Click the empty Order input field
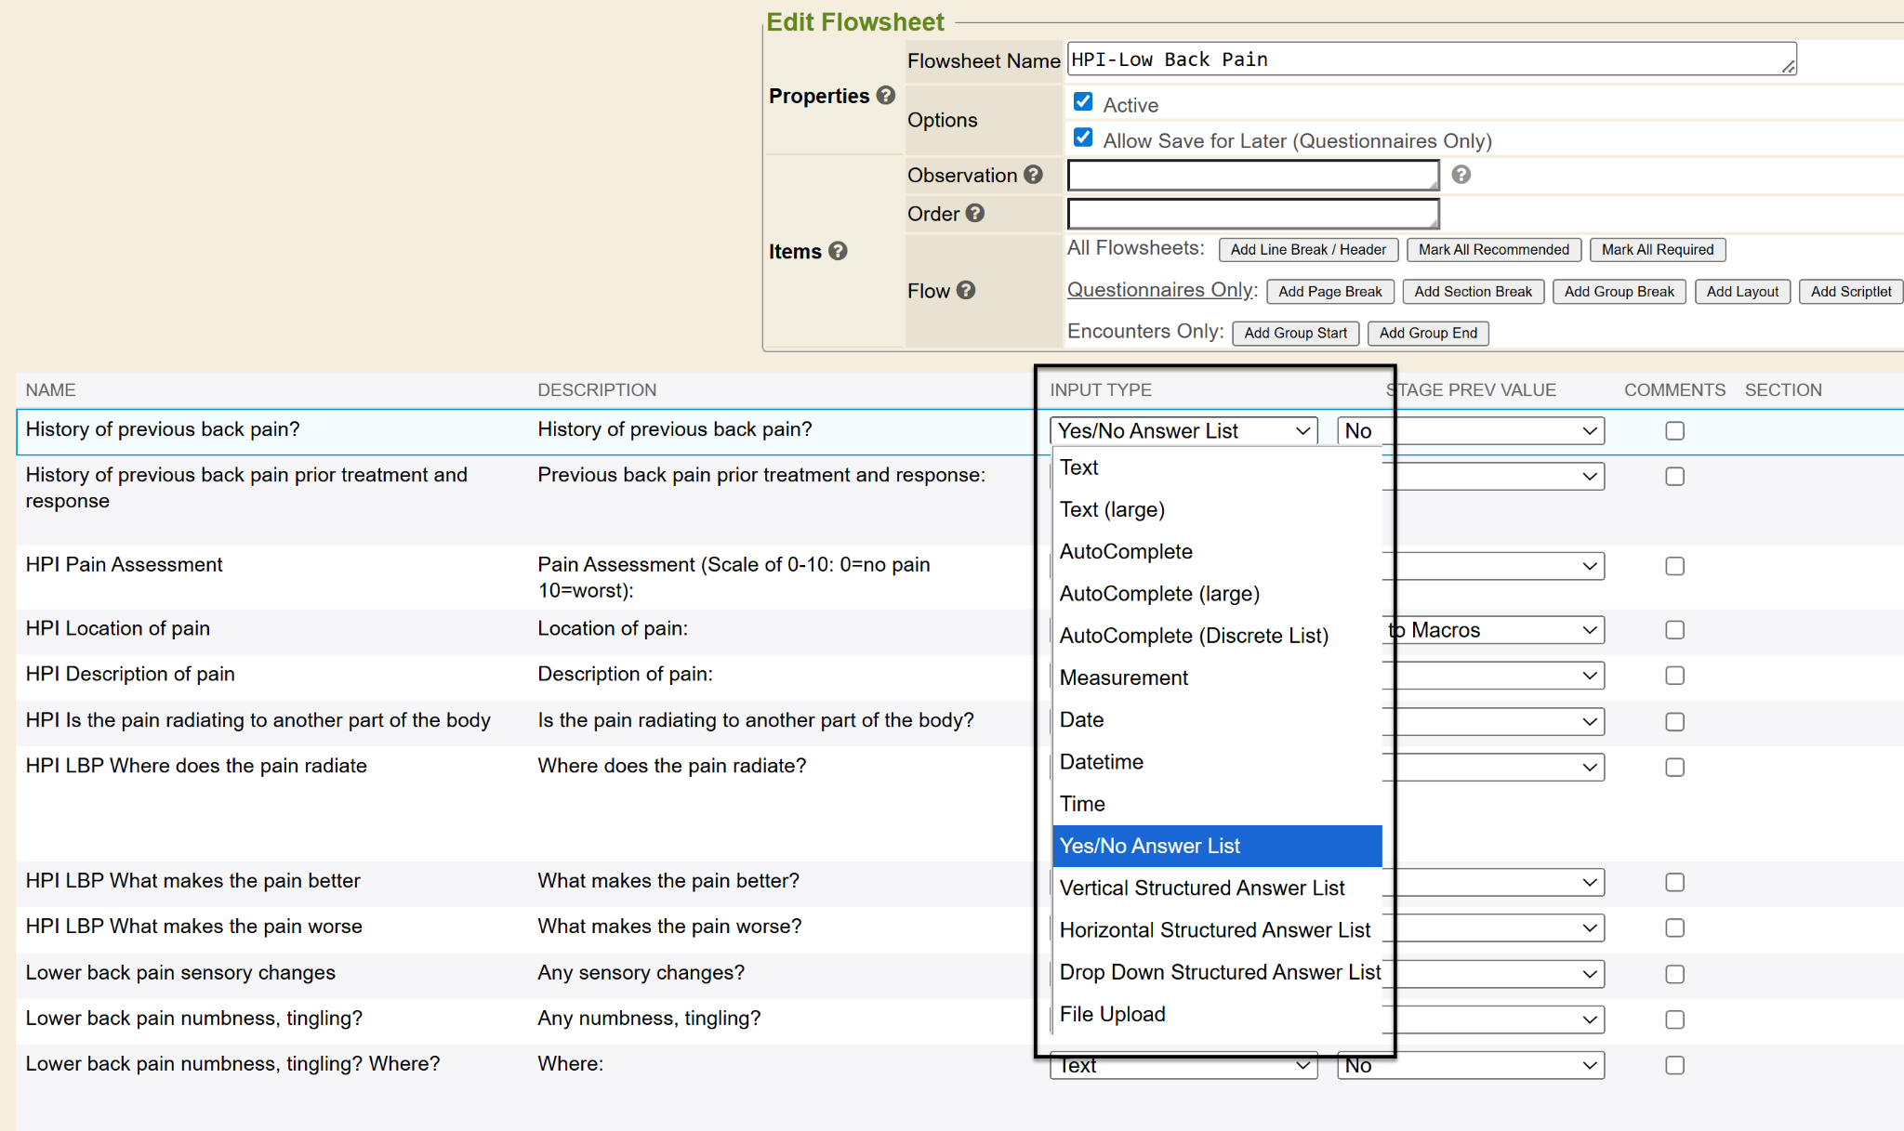Image resolution: width=1904 pixels, height=1131 pixels. click(1252, 214)
